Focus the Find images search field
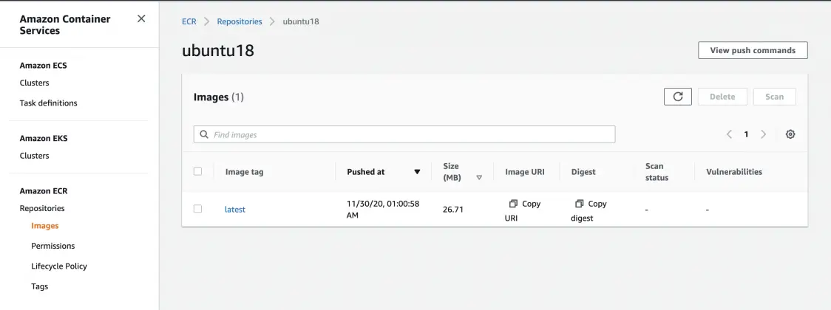Screen dimensions: 831x310 pyautogui.click(x=410, y=135)
